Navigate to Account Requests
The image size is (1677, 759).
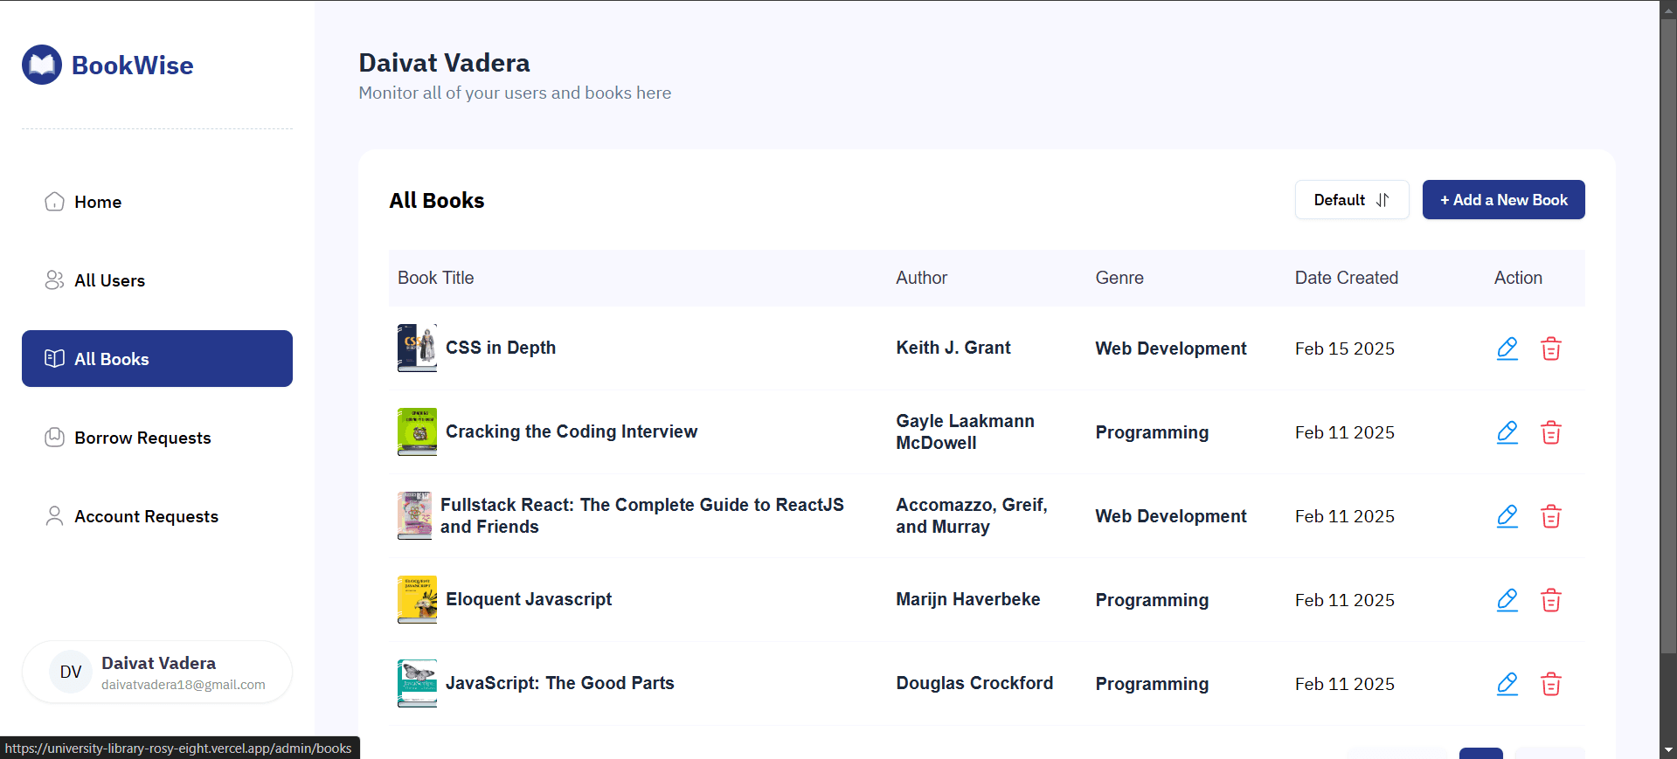click(146, 516)
